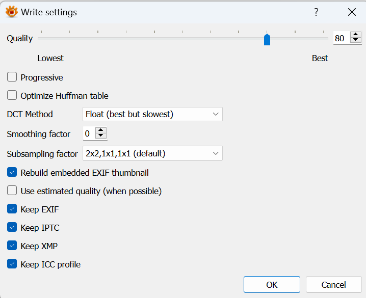Confirm settings with OK button
The height and width of the screenshot is (298, 366).
272,285
